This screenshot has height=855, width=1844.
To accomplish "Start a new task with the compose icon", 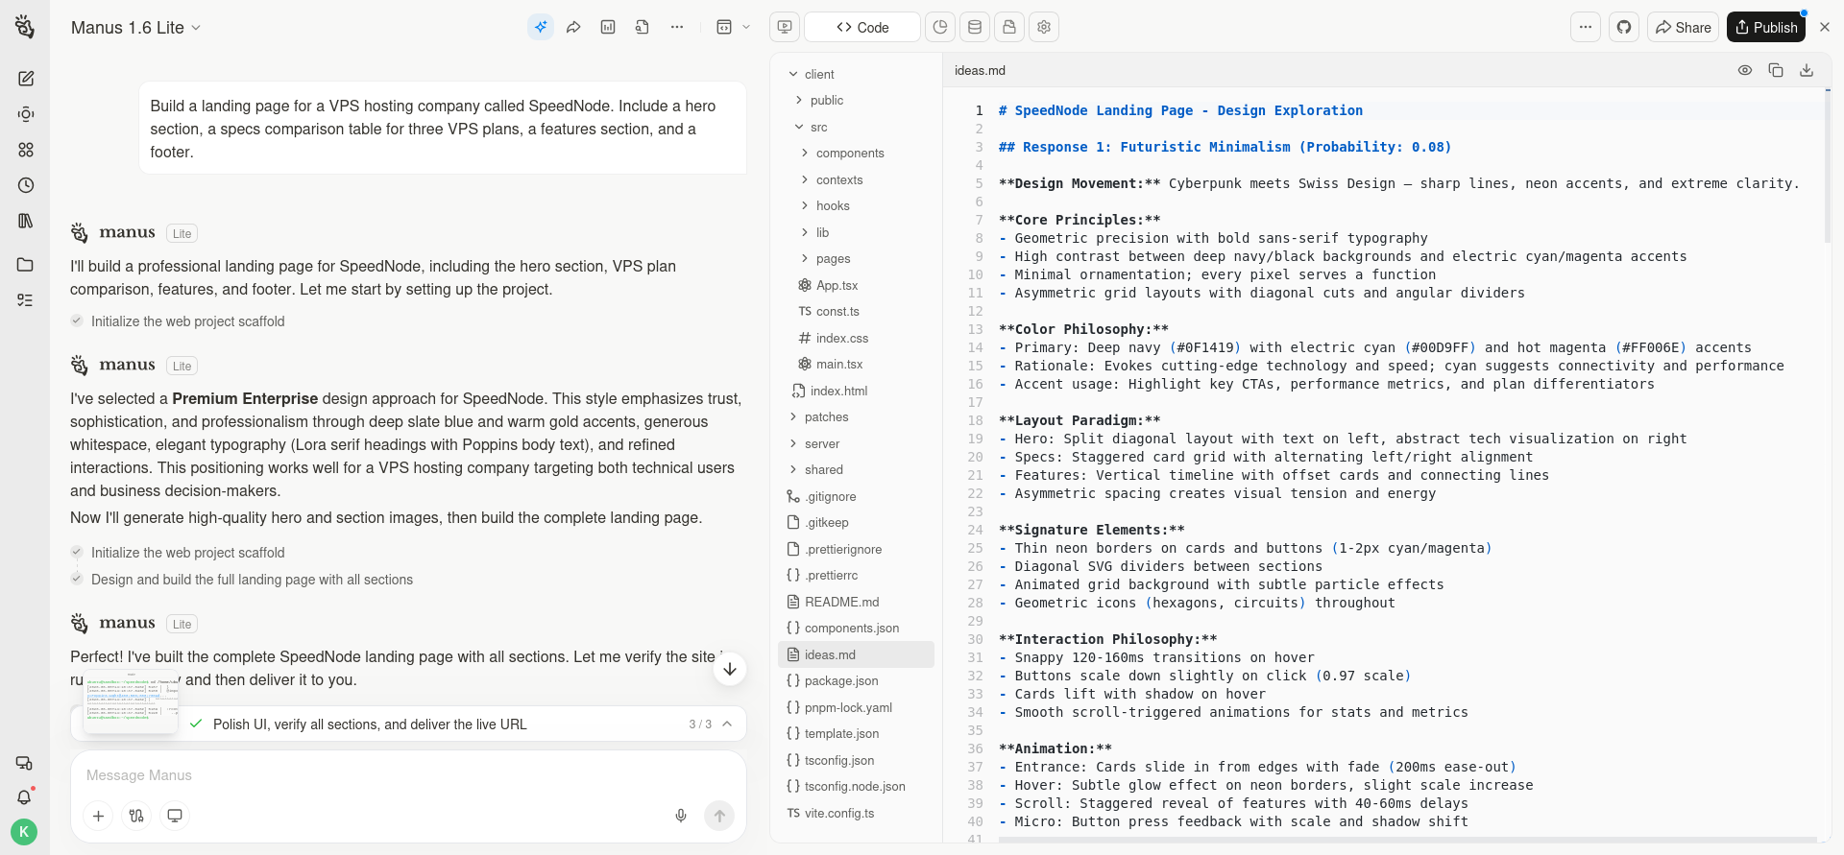I will tap(26, 79).
